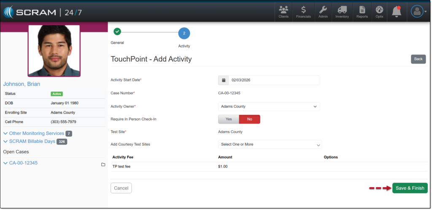This screenshot has height=210, width=432.
Task: Open the user profile menu
Action: [418, 12]
